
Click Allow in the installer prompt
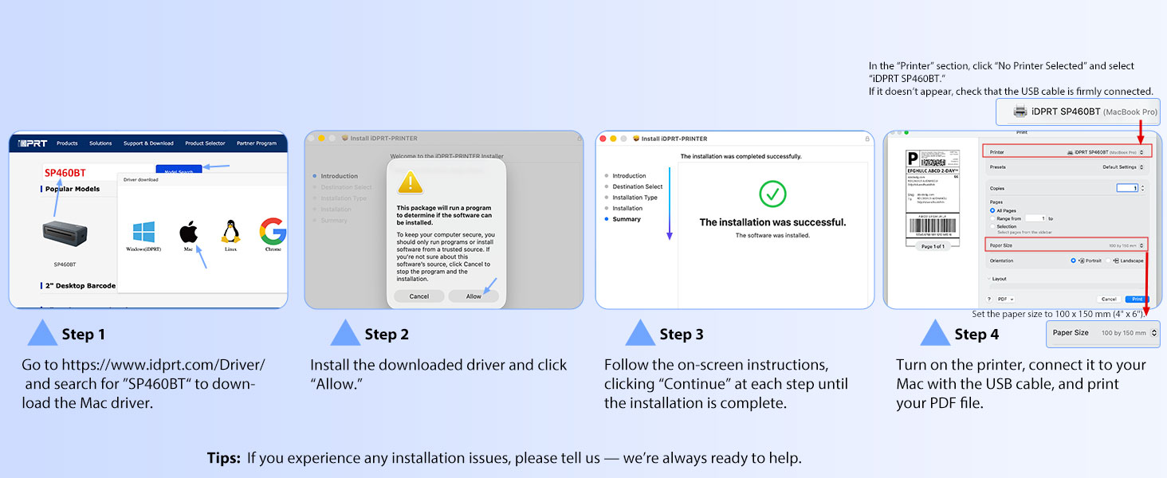(x=473, y=296)
